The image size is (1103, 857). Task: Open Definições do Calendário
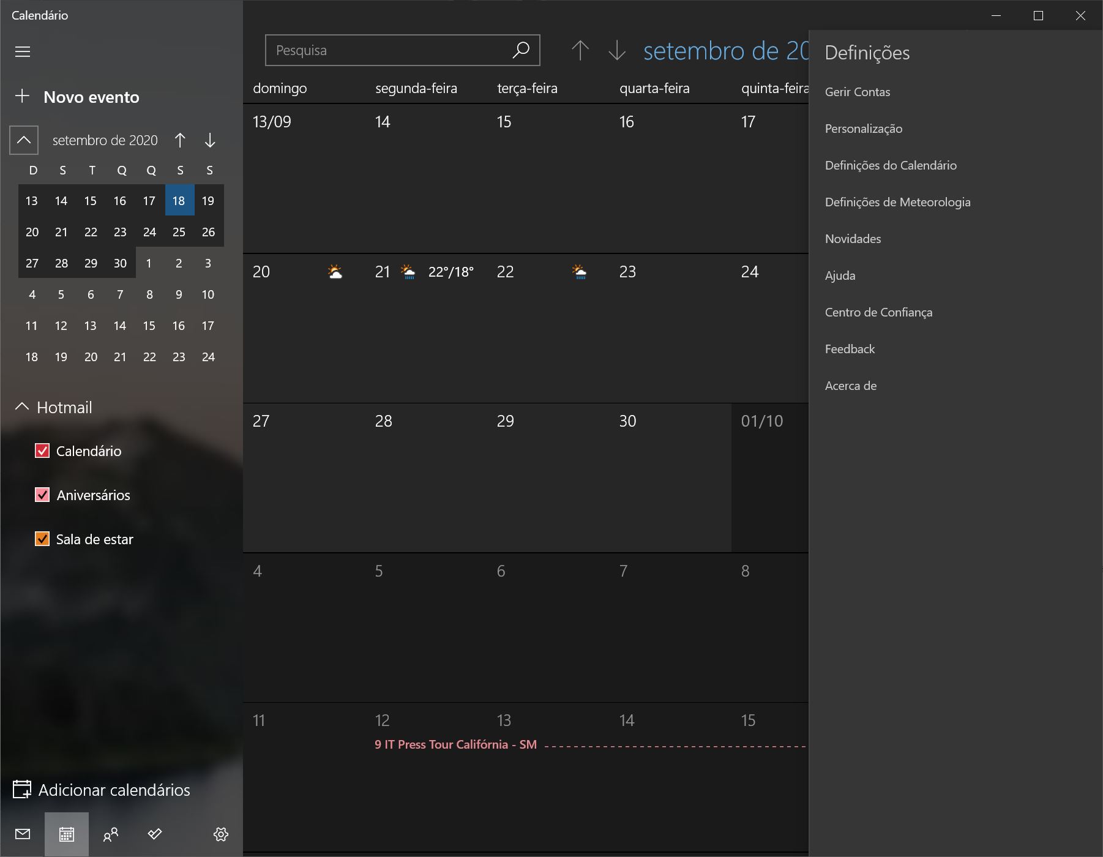coord(891,165)
